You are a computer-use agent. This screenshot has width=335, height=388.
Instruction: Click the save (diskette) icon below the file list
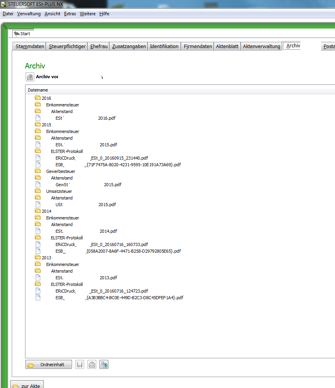point(79,364)
